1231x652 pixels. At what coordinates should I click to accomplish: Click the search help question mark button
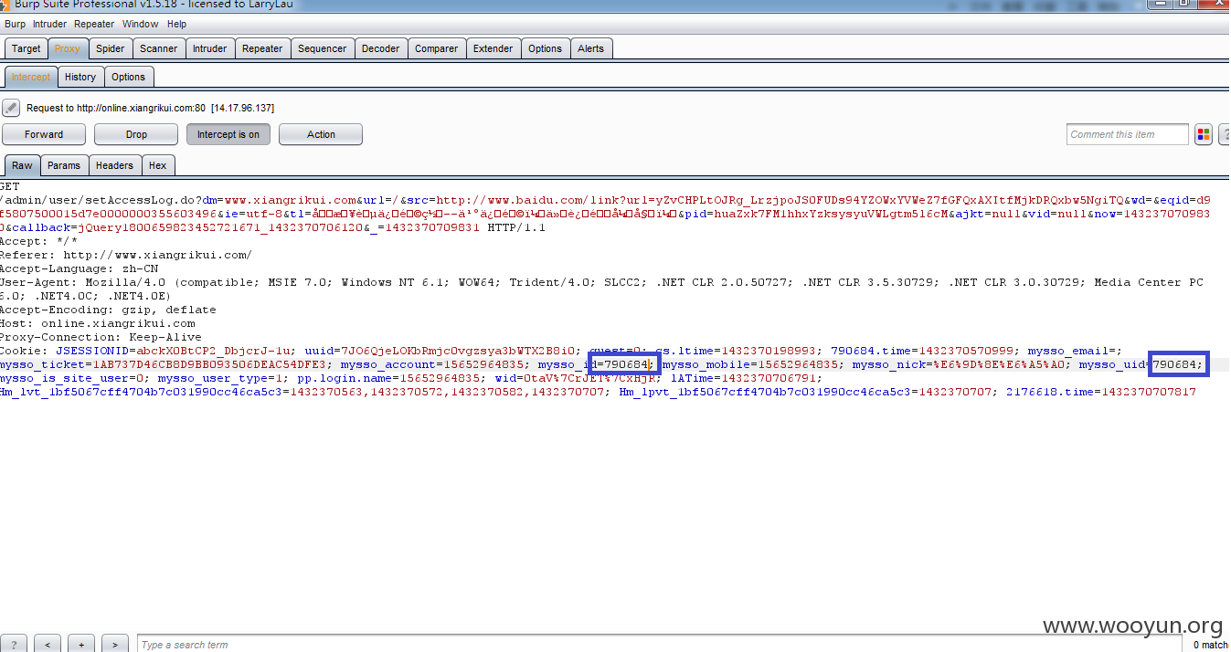pyautogui.click(x=13, y=644)
